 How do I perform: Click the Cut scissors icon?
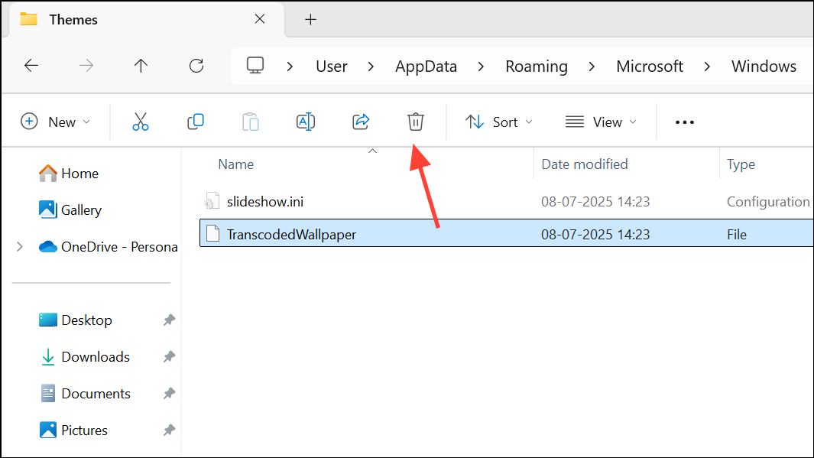click(141, 122)
